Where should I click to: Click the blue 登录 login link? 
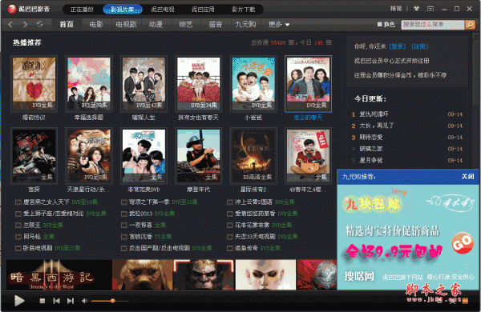(398, 46)
